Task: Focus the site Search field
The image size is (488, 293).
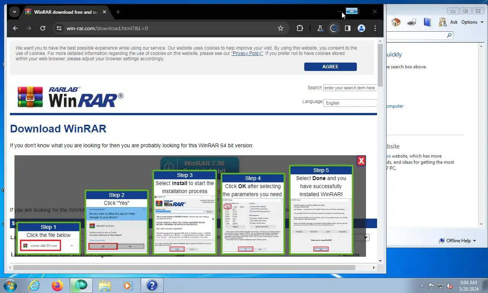Action: pos(350,88)
